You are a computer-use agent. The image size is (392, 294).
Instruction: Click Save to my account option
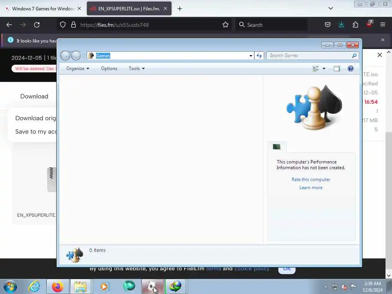[36, 132]
